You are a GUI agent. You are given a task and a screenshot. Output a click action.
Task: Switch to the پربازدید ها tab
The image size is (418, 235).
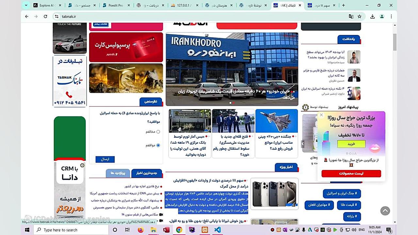click(x=118, y=173)
